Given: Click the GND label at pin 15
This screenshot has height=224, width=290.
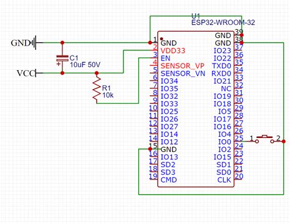Looking at the screenshot, I should pyautogui.click(x=169, y=150).
